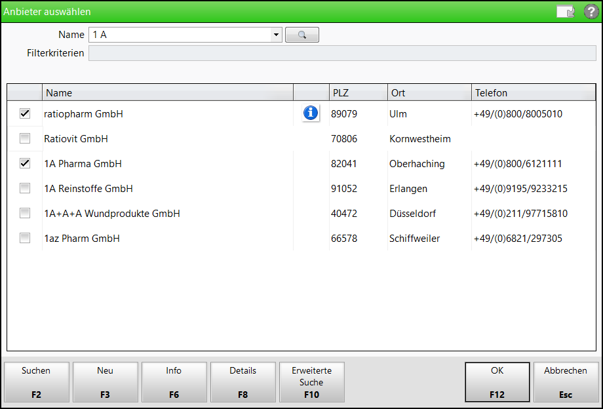Click PLZ value 40472
The width and height of the screenshot is (603, 409).
(344, 214)
